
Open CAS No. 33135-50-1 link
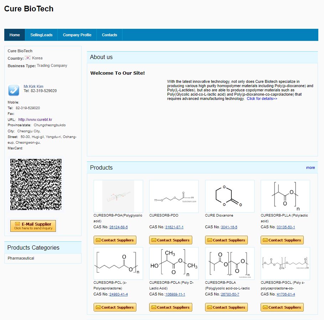[x=286, y=227]
